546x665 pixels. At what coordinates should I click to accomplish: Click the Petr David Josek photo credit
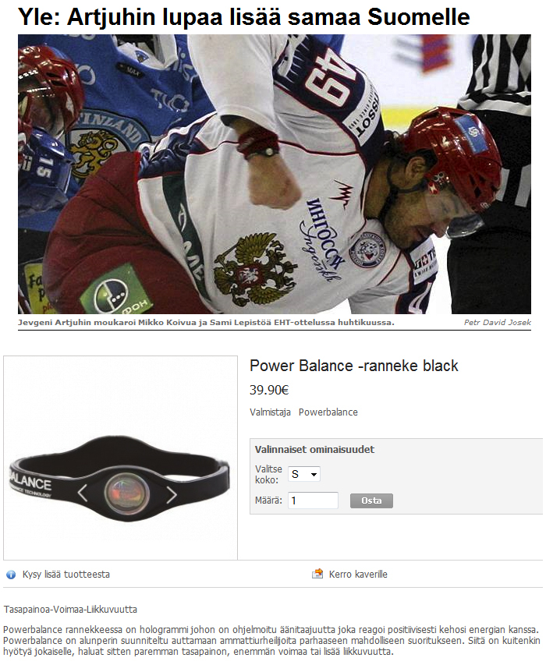tap(497, 322)
